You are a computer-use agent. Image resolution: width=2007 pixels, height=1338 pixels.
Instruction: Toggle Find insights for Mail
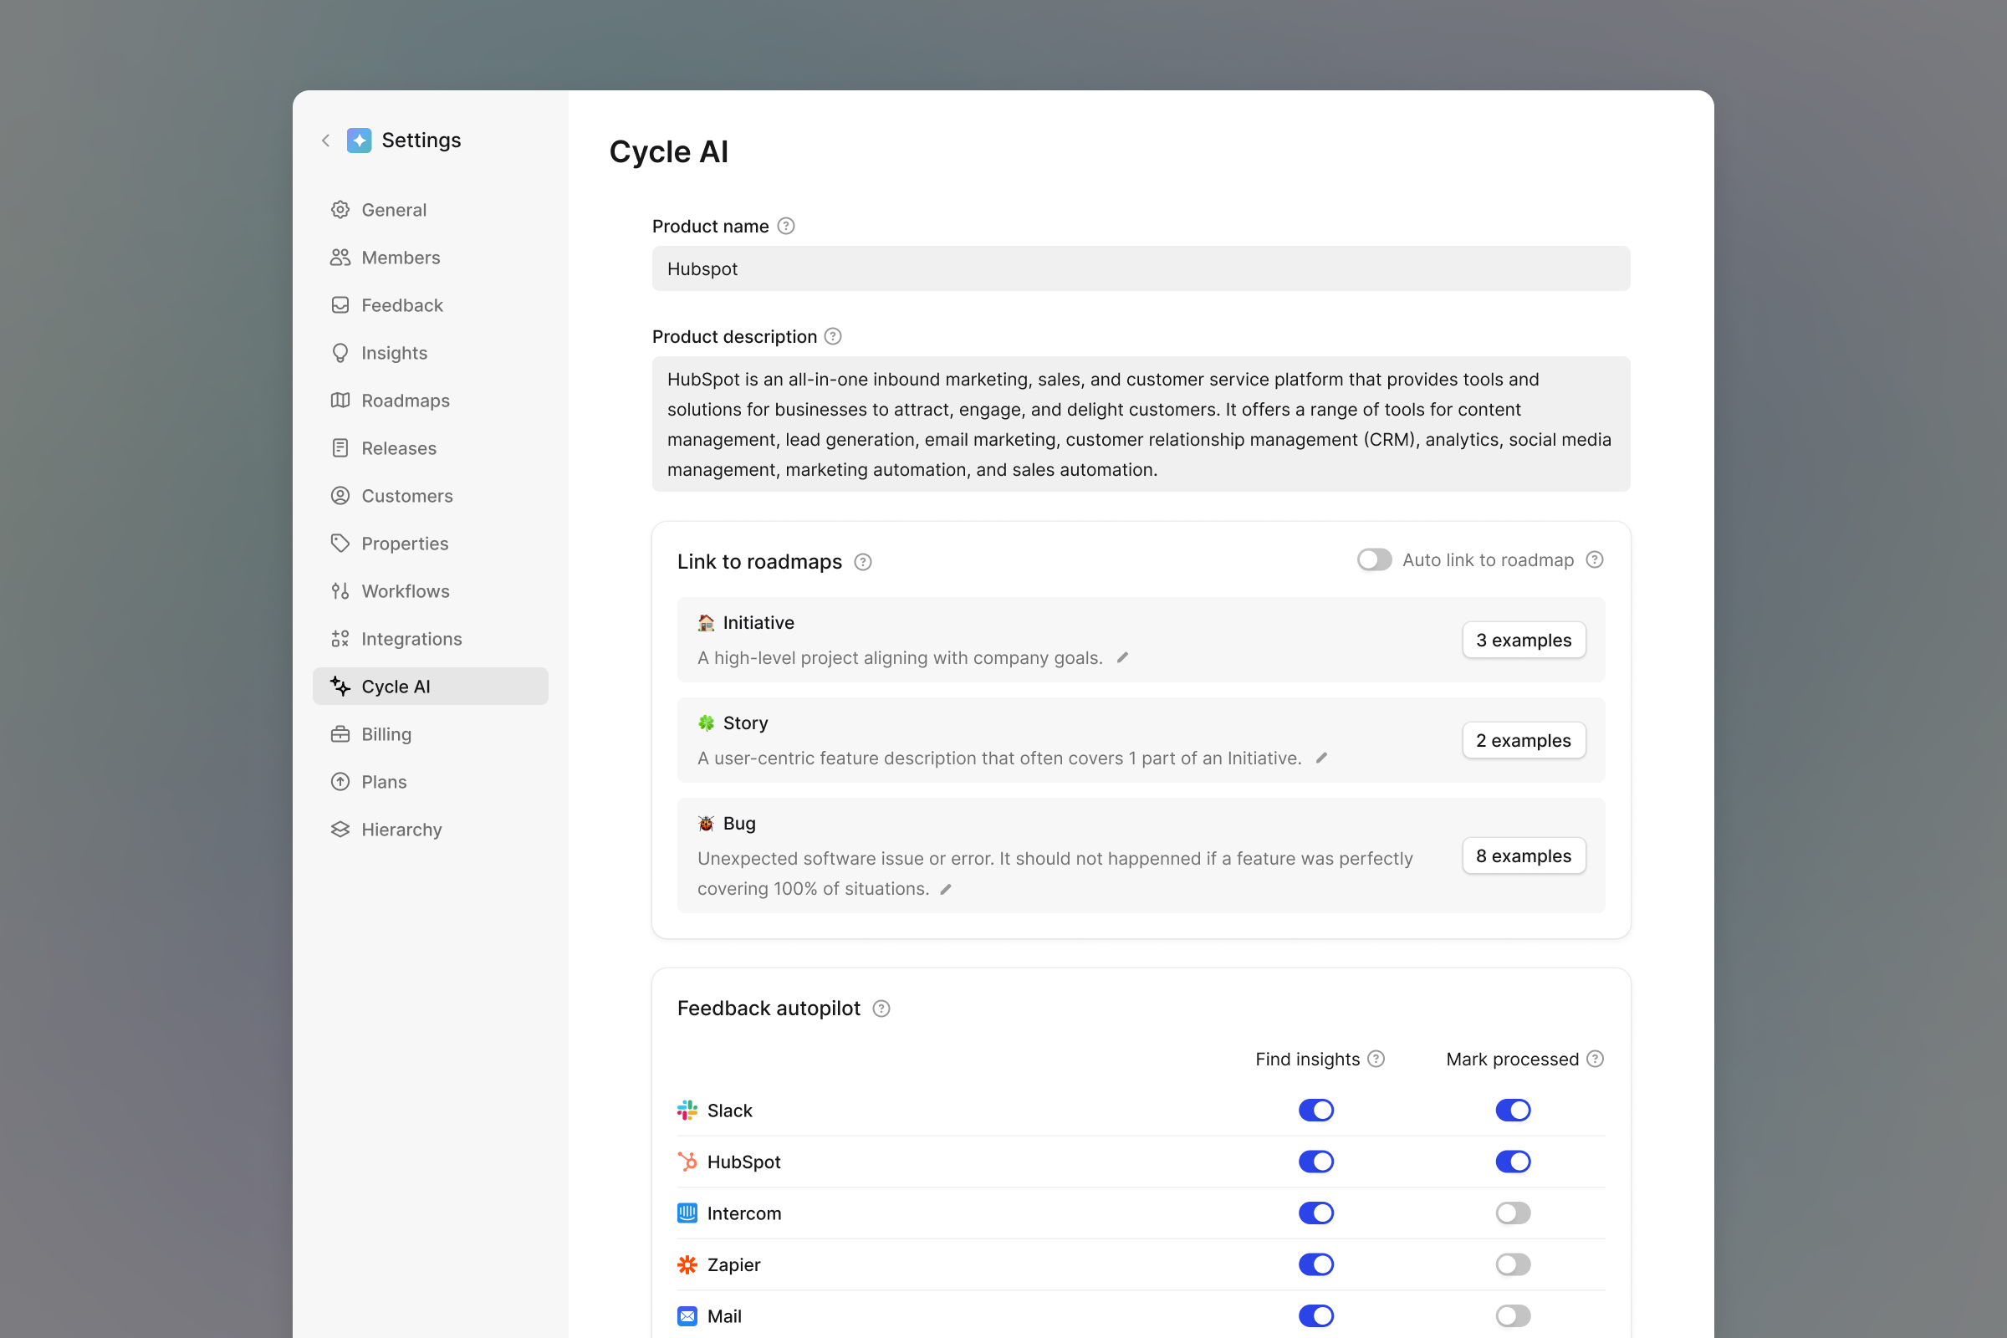(1315, 1315)
